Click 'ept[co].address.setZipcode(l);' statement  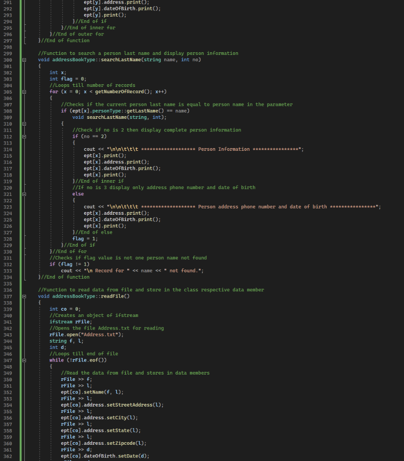click(103, 443)
